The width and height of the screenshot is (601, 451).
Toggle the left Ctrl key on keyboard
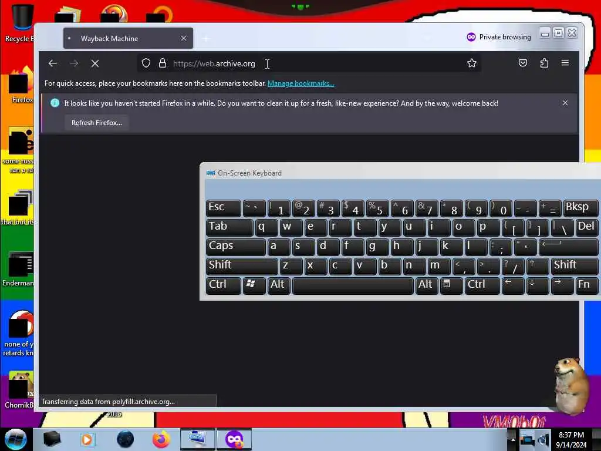224,286
